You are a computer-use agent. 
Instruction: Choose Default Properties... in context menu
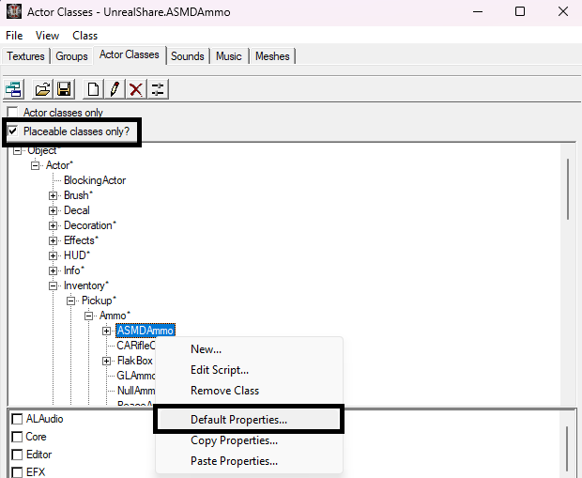(249, 420)
